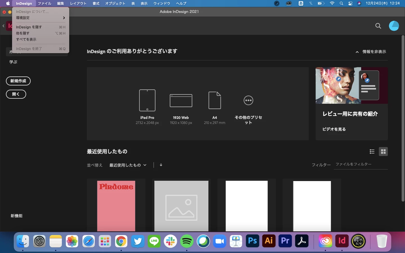Select InDesign を終了 menu entry
The height and width of the screenshot is (253, 405).
pyautogui.click(x=40, y=49)
